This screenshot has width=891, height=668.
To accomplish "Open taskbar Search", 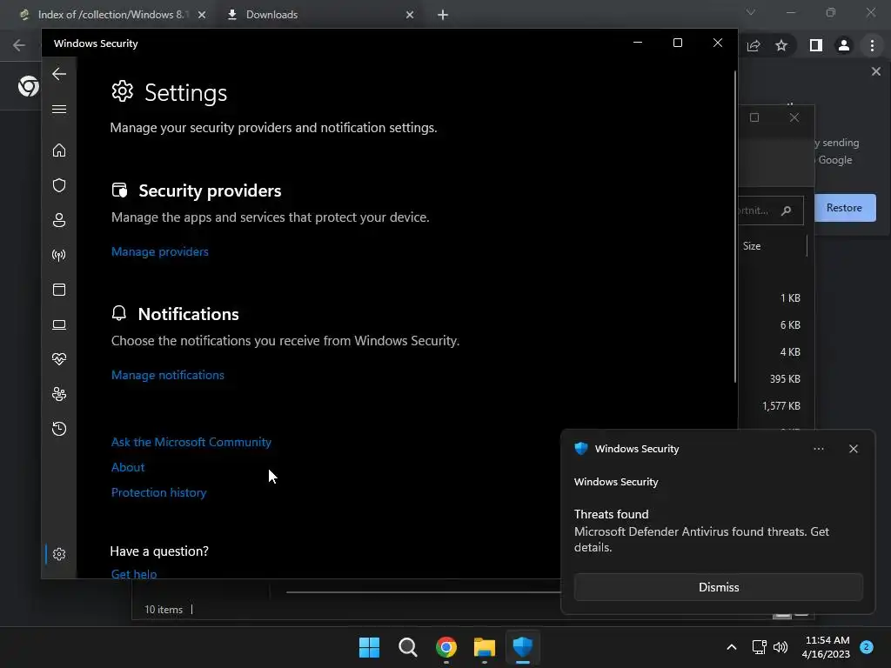I will click(x=407, y=647).
